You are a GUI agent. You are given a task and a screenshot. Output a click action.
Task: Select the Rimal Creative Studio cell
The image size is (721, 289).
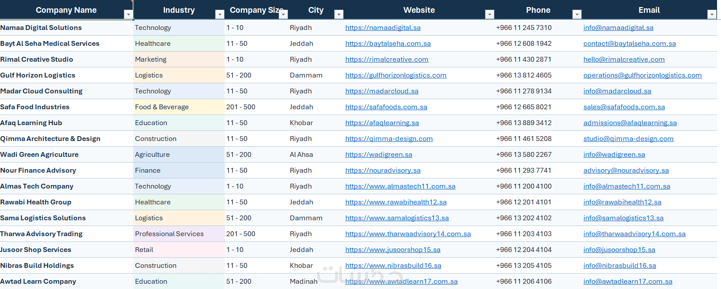click(x=67, y=59)
